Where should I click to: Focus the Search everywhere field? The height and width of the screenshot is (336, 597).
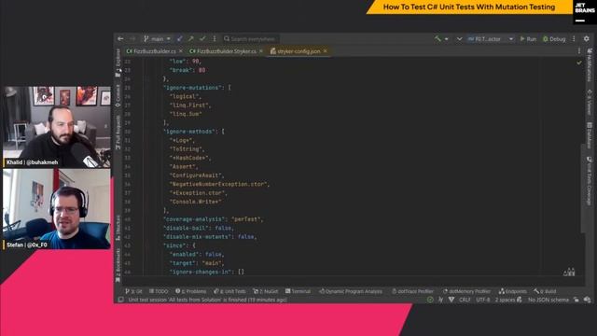click(250, 39)
